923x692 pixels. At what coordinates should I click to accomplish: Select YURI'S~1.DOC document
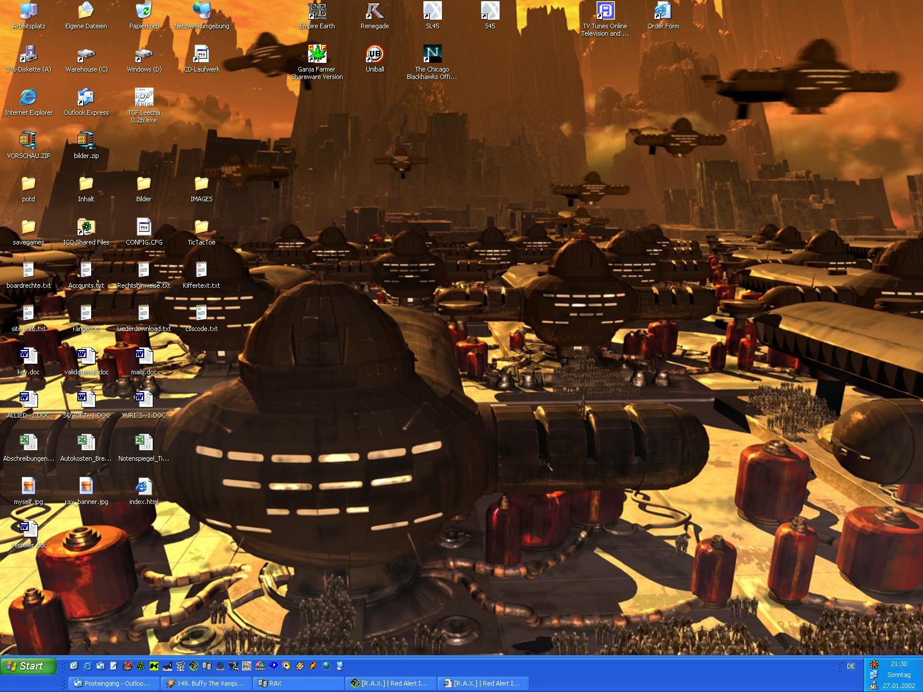pos(144,405)
